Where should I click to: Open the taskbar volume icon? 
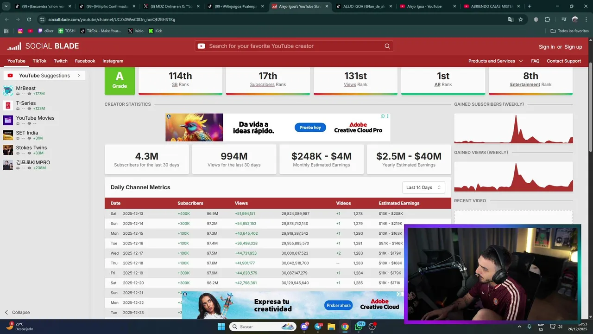click(x=560, y=327)
